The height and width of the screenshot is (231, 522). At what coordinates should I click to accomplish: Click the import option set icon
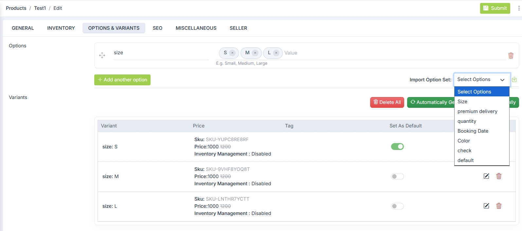514,79
